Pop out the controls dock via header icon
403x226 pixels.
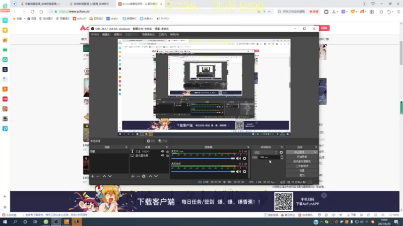(316, 147)
